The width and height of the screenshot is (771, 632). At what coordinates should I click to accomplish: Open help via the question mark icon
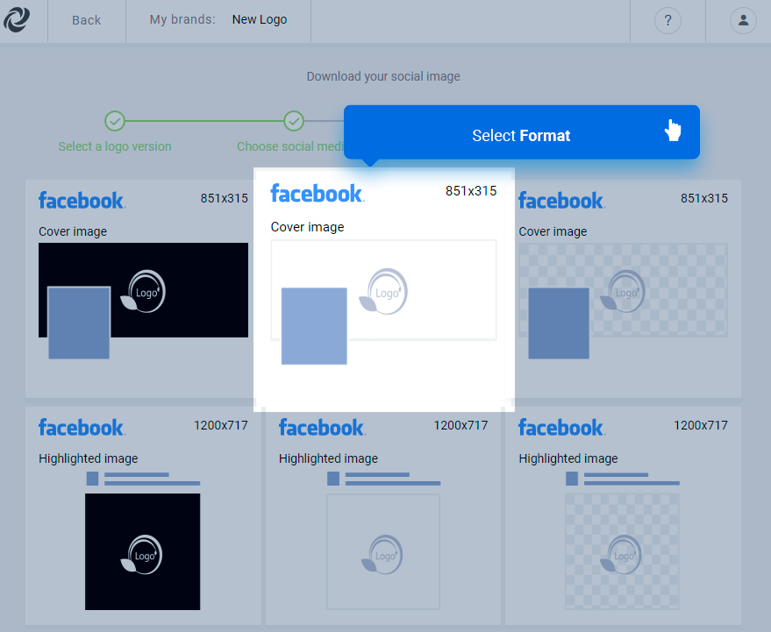pyautogui.click(x=667, y=21)
